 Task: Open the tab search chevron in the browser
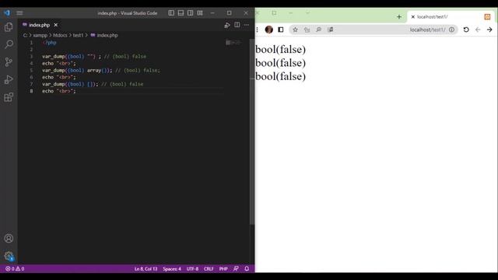(307, 12)
